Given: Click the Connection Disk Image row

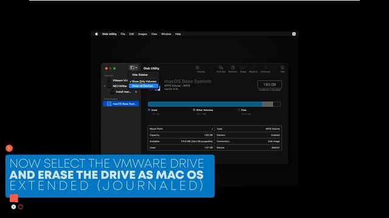Looking at the screenshot, I should [248, 141].
